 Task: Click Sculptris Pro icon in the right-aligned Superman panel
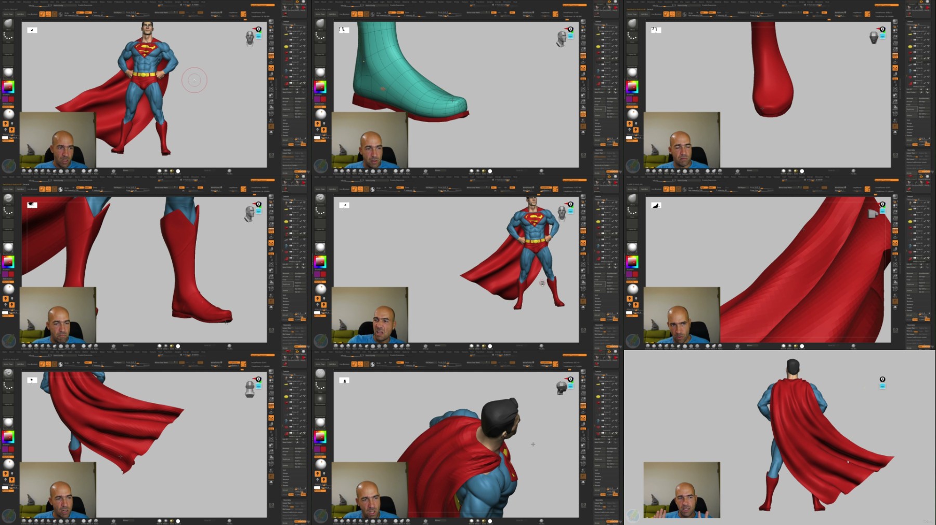373,189
